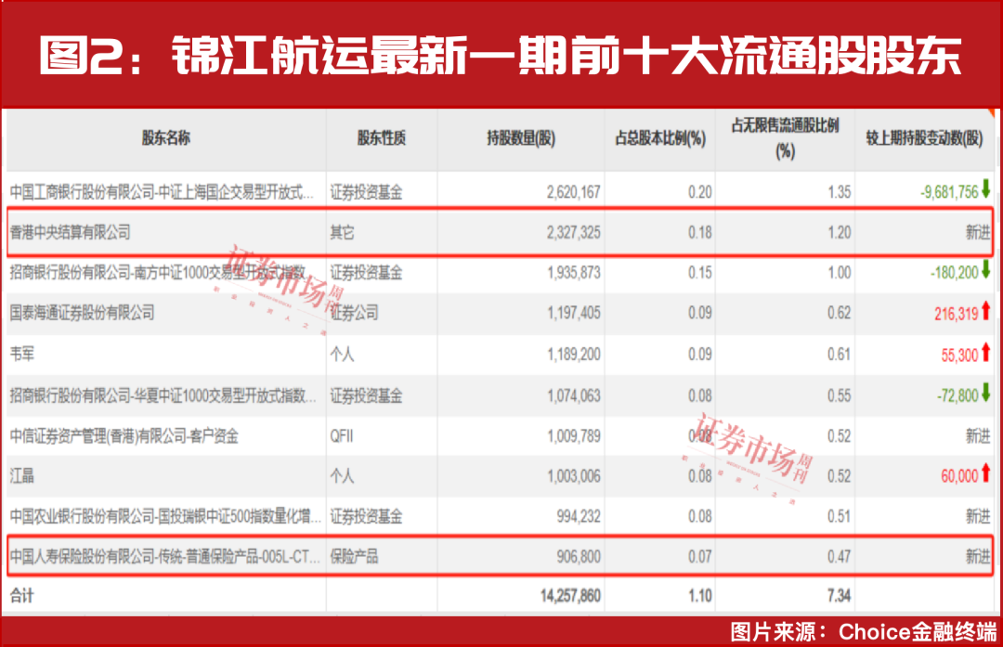Click the share ratio 0.20
This screenshot has width=1003, height=647.
pos(700,192)
